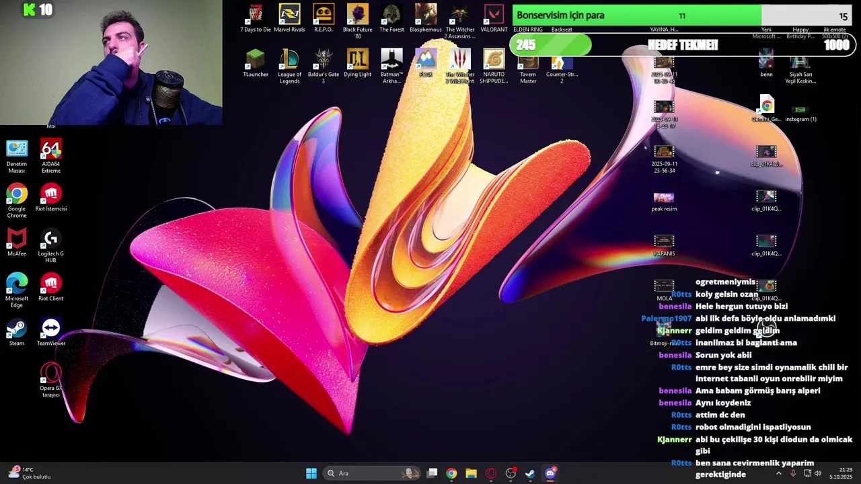Click the Google Chrome desktop shortcut

click(x=17, y=201)
